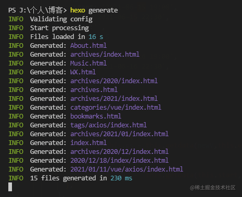Click categories/vue/index.html path
The width and height of the screenshot is (242, 197).
(116, 108)
